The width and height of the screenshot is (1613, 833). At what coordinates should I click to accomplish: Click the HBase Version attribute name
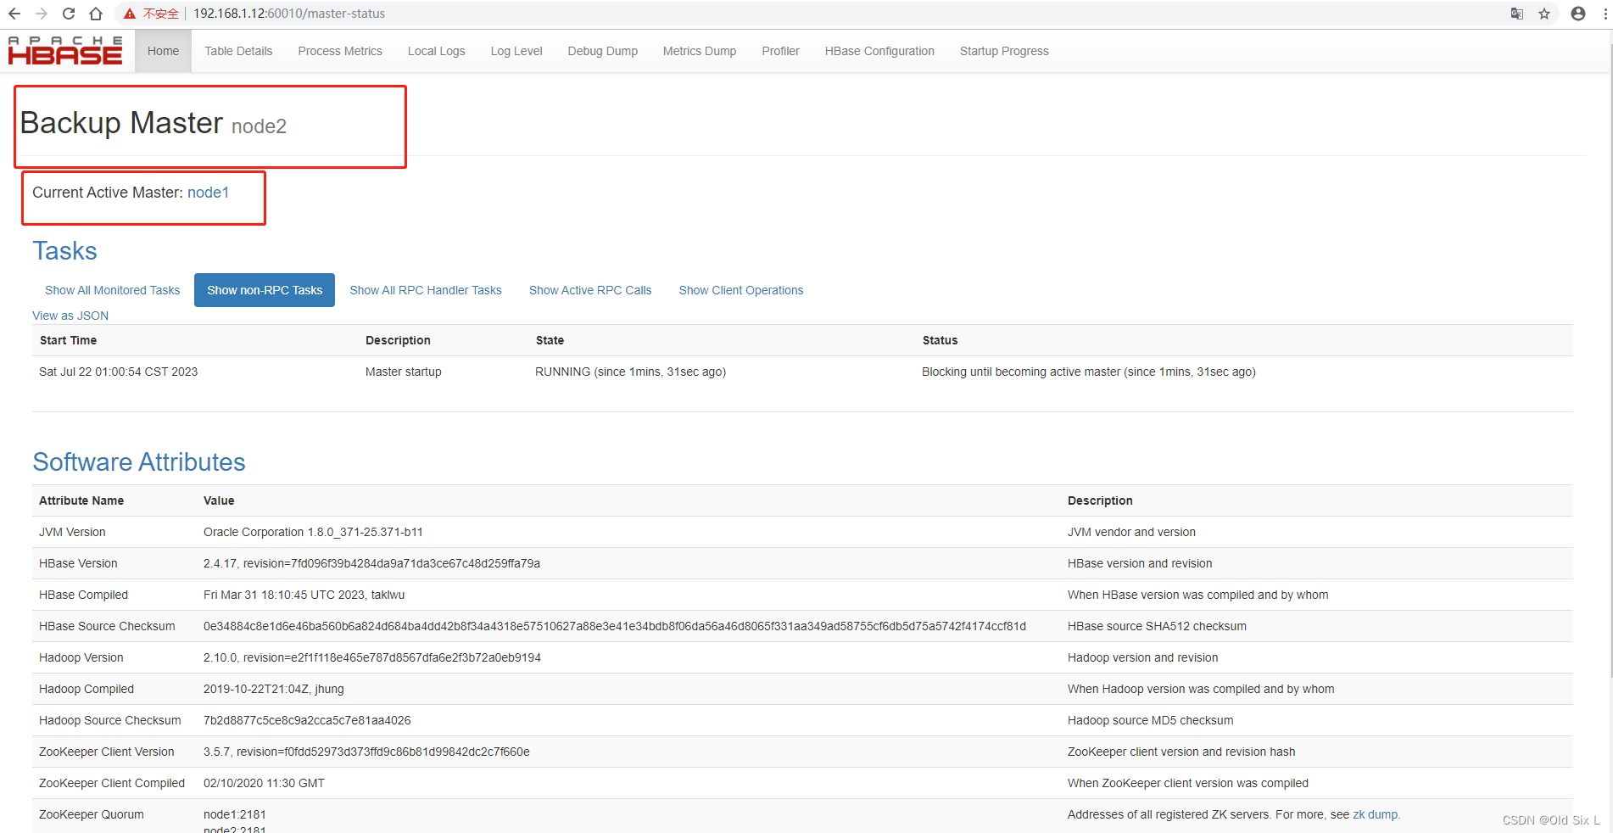pos(78,563)
